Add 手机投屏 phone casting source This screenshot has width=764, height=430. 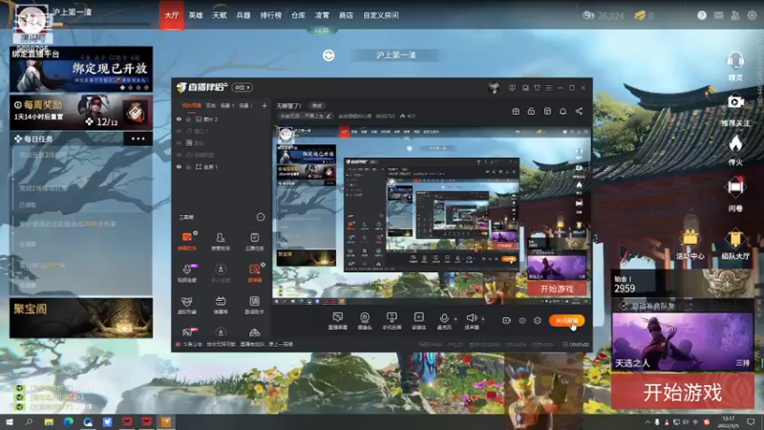(392, 321)
